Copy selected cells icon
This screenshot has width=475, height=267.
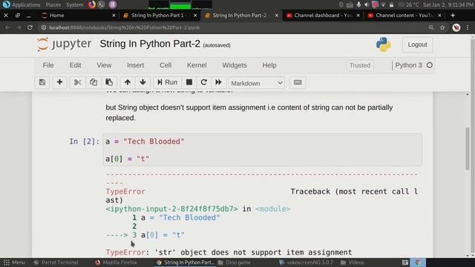tap(94, 82)
